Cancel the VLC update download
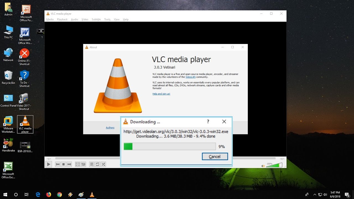 pos(215,156)
